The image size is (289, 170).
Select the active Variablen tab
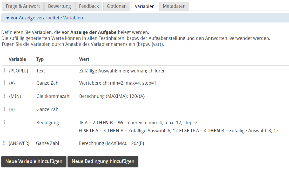coord(144,6)
